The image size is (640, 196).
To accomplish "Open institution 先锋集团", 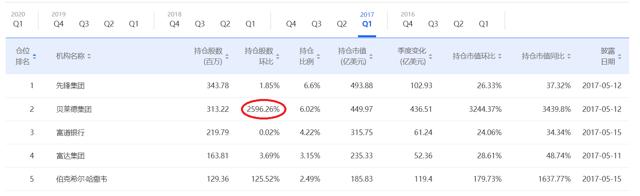I will coord(70,86).
